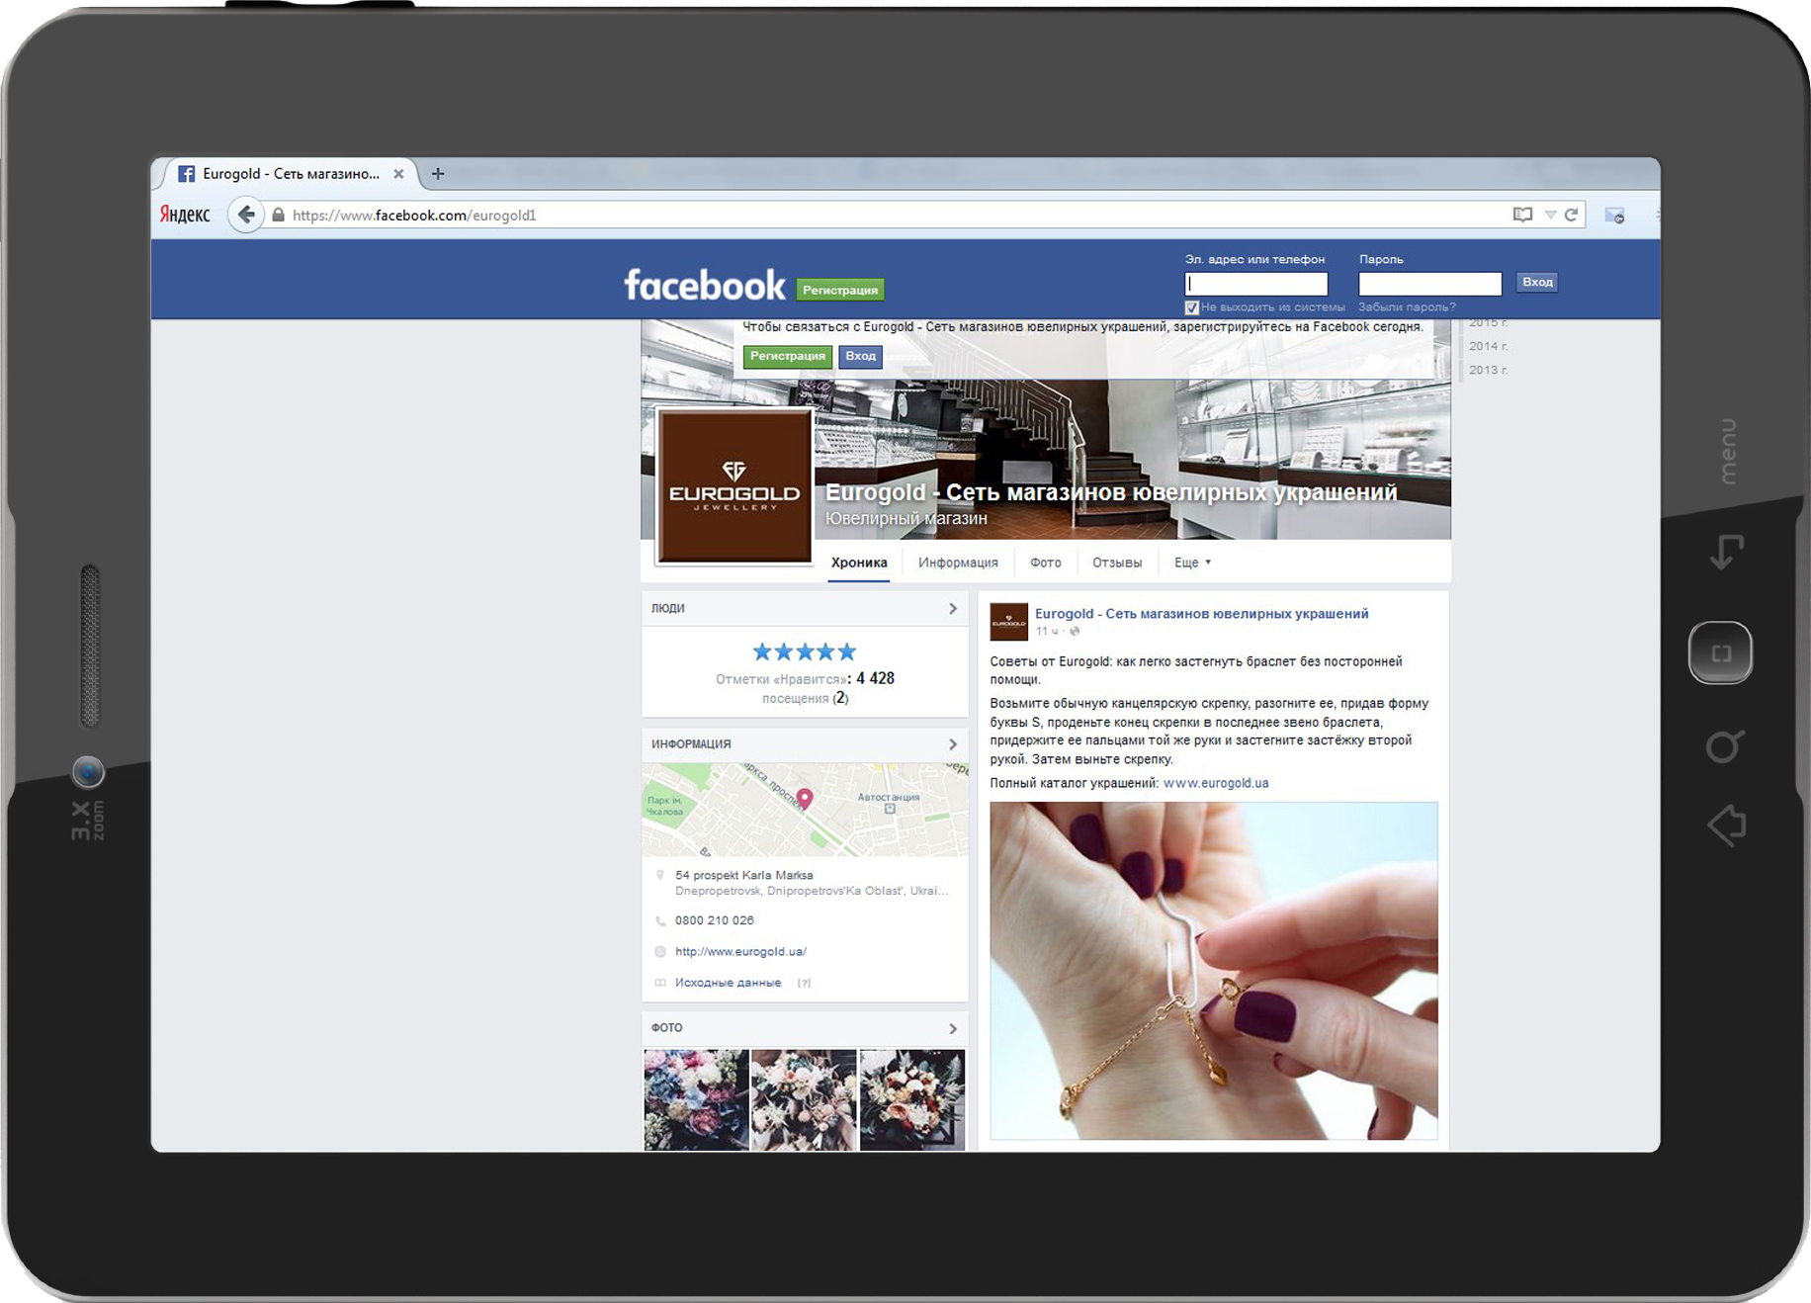This screenshot has height=1303, width=1811.
Task: Focus the Пароль password field
Action: tap(1429, 284)
